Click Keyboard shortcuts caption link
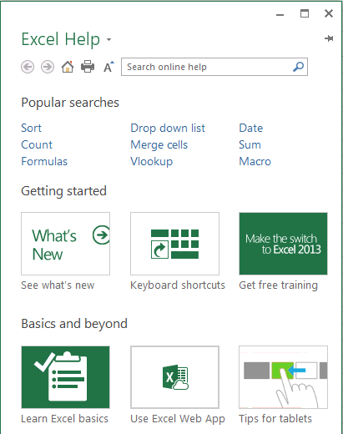This screenshot has width=343, height=434. coord(178,285)
